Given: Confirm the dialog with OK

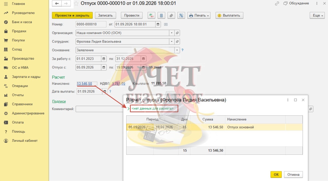Looking at the screenshot, I should (276, 174).
